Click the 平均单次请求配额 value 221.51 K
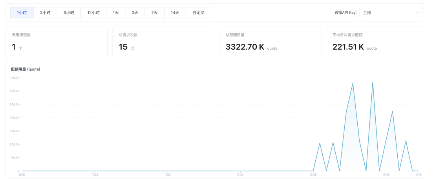Screen dimensions: 424x182 [348, 47]
